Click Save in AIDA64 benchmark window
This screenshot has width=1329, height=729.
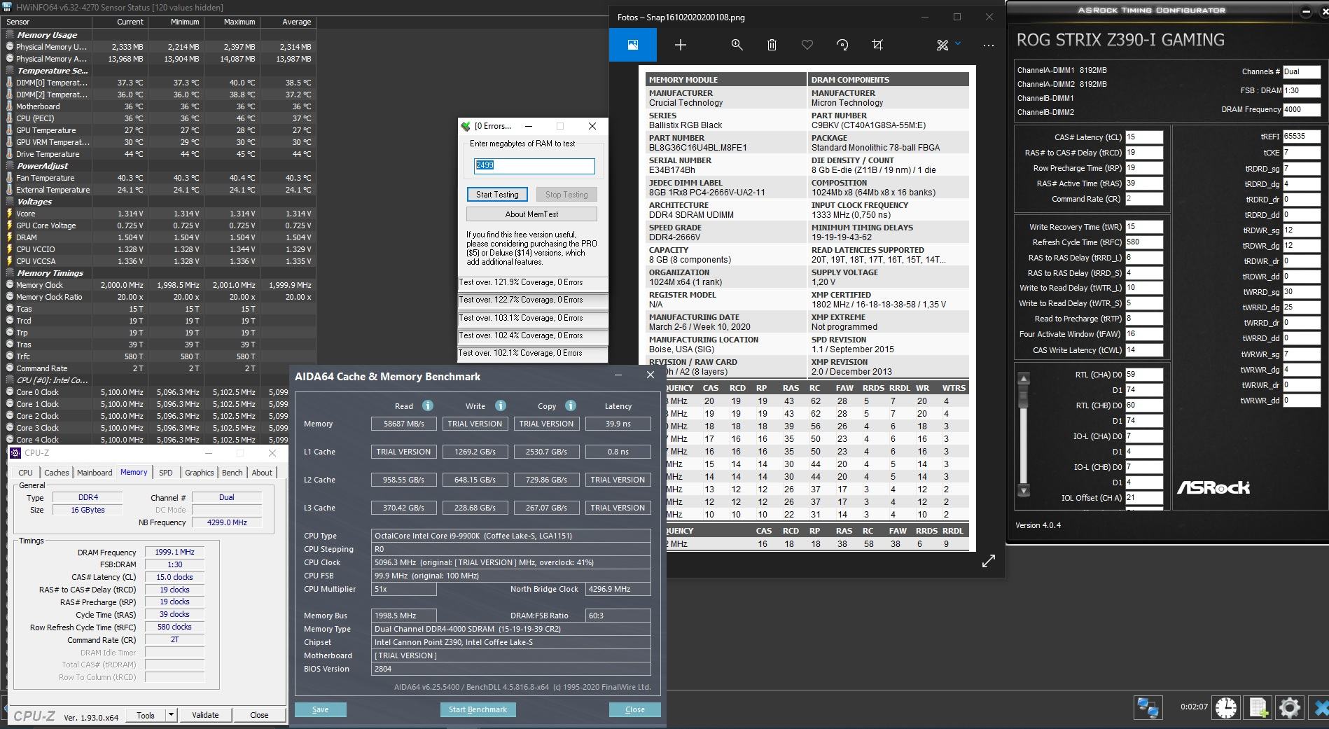click(320, 709)
